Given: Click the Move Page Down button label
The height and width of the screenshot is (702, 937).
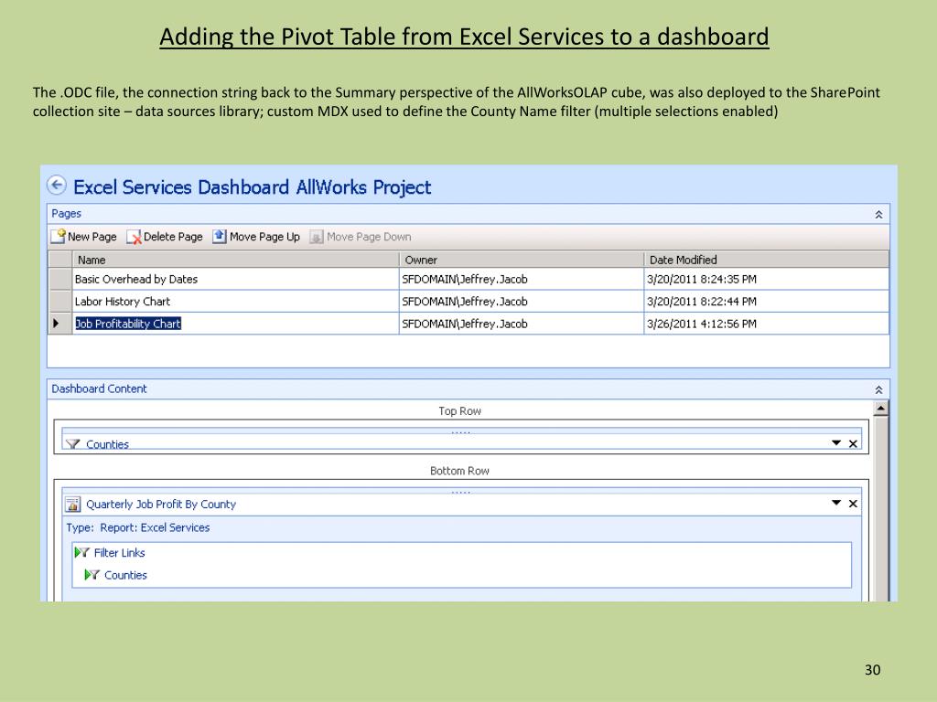Looking at the screenshot, I should tap(369, 237).
